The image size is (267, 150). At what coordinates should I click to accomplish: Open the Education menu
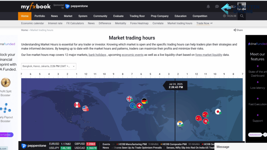(x=180, y=16)
